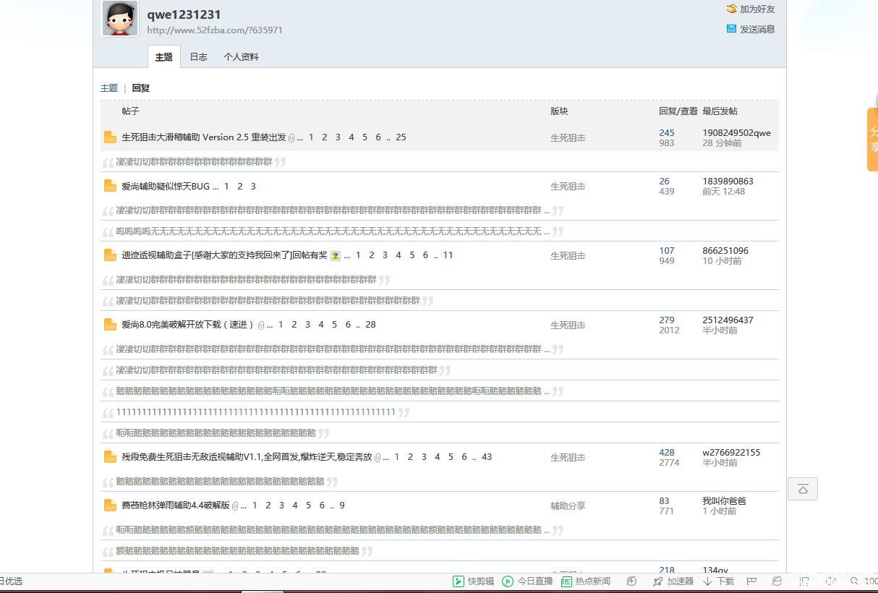Go to page 3 of 爱尚辅助疑似惊天BUG thread

(253, 186)
